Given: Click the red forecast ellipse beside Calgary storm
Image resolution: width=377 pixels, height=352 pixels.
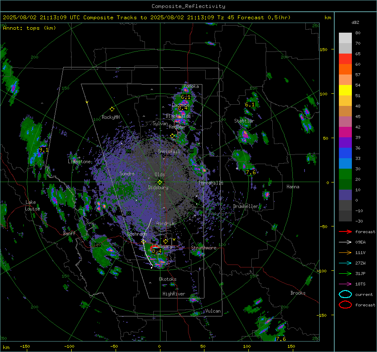Looking at the screenshot, I should (x=154, y=248).
